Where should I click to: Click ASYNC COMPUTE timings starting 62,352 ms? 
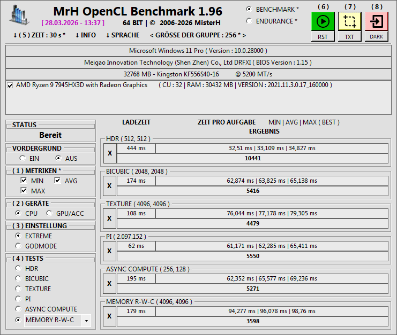(272, 278)
